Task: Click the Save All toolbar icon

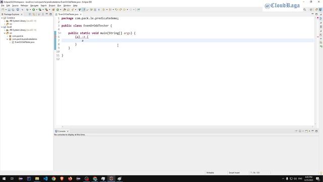Action: pos(13,10)
